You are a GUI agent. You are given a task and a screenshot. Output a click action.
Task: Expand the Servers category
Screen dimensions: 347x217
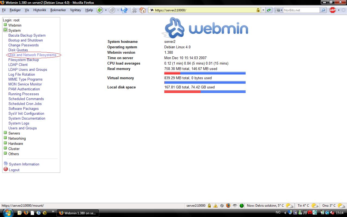click(x=5, y=133)
